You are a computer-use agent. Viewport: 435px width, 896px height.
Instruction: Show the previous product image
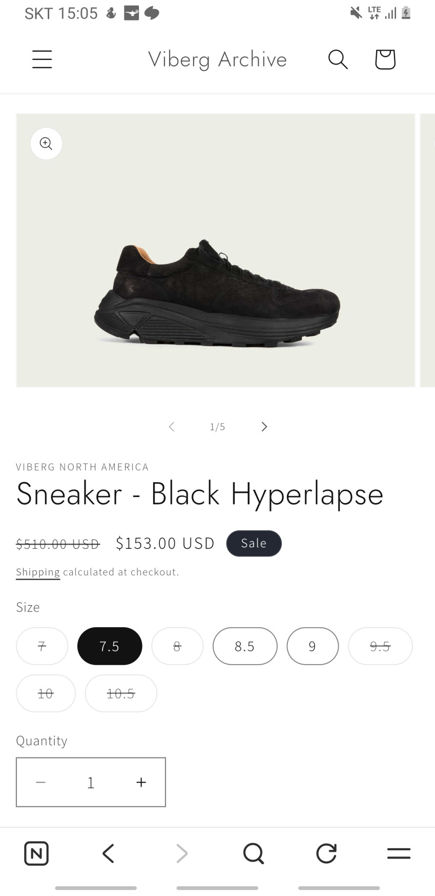click(172, 427)
